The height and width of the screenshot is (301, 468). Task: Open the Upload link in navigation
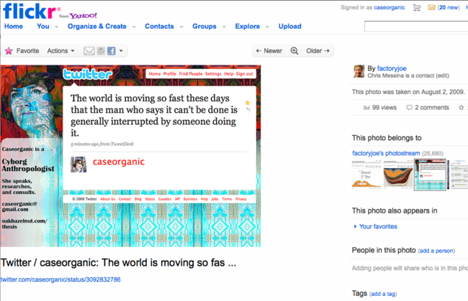(x=290, y=26)
